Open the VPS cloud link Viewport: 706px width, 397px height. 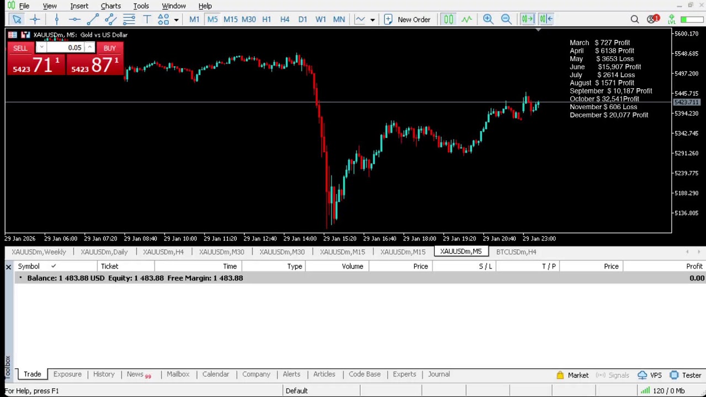pyautogui.click(x=650, y=375)
